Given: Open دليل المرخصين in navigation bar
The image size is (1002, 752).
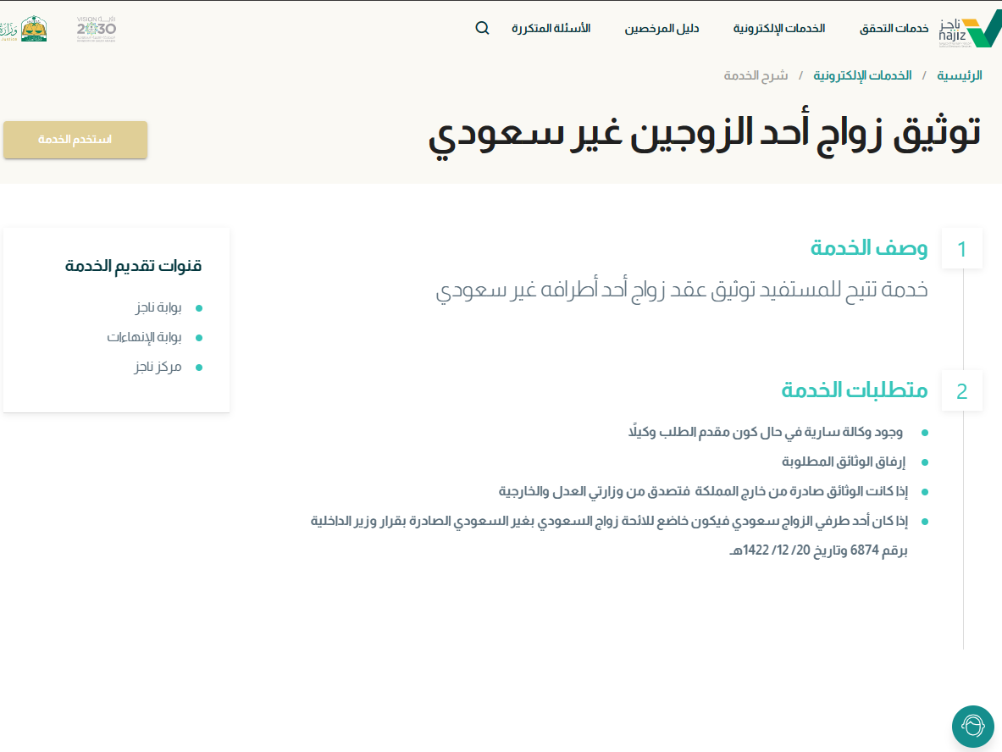Looking at the screenshot, I should click(662, 28).
